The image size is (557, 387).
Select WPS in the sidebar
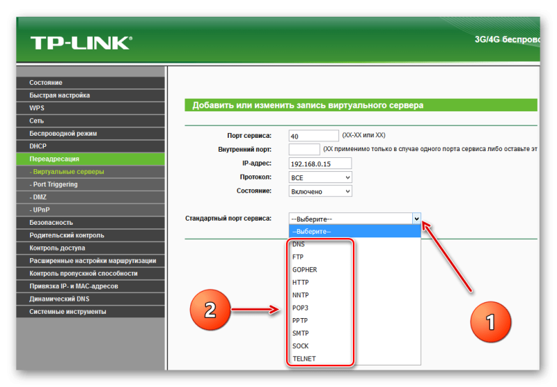(91, 108)
